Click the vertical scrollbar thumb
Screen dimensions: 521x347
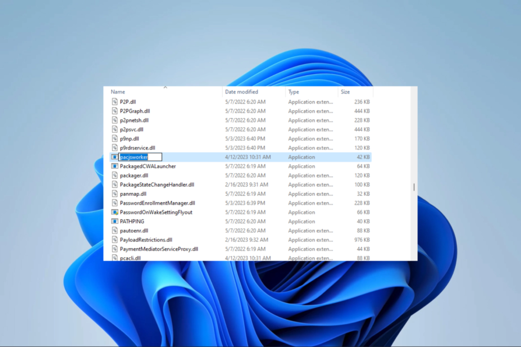click(x=413, y=187)
